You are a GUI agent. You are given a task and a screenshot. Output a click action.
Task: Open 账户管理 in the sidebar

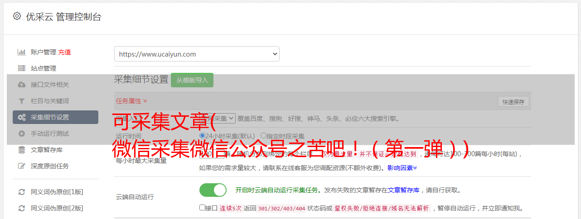43,52
